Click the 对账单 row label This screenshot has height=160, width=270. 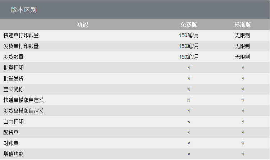point(11,143)
